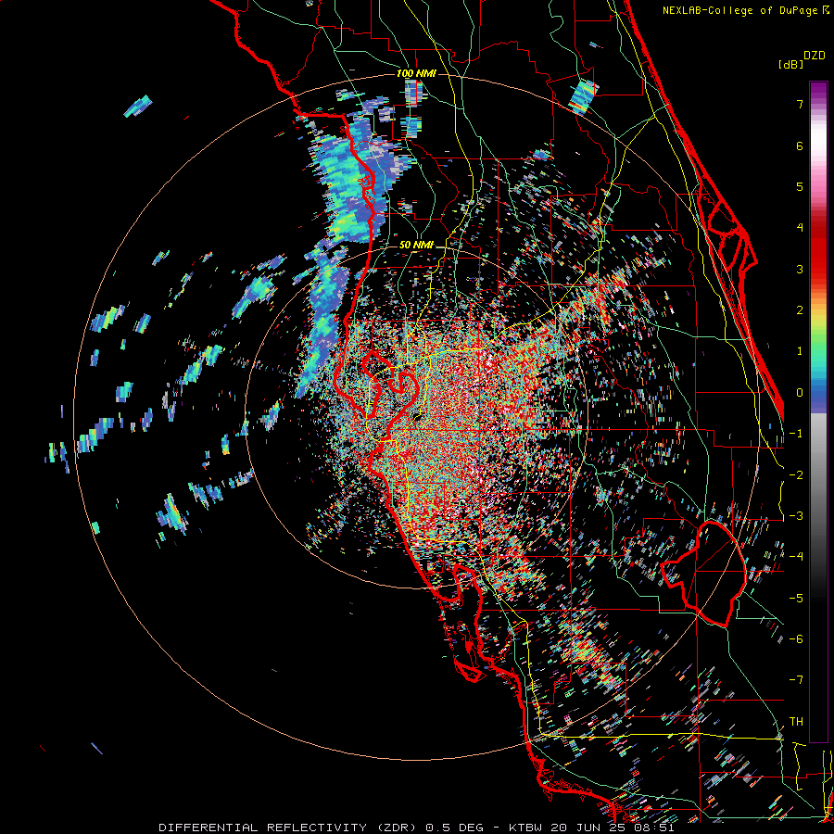834x834 pixels.
Task: Click the -2 dB scale label
Action: pyautogui.click(x=796, y=475)
